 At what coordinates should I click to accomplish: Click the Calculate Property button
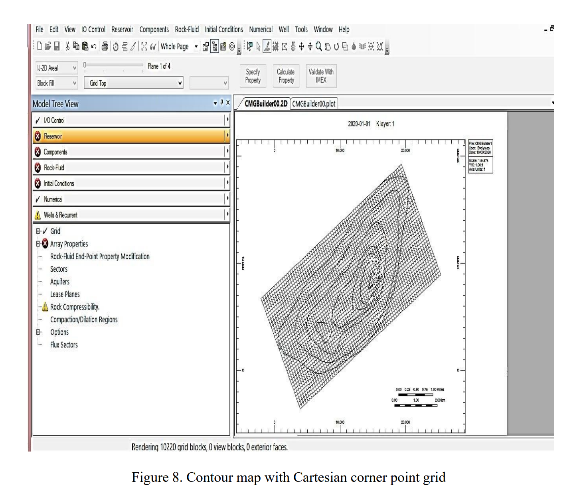(286, 76)
